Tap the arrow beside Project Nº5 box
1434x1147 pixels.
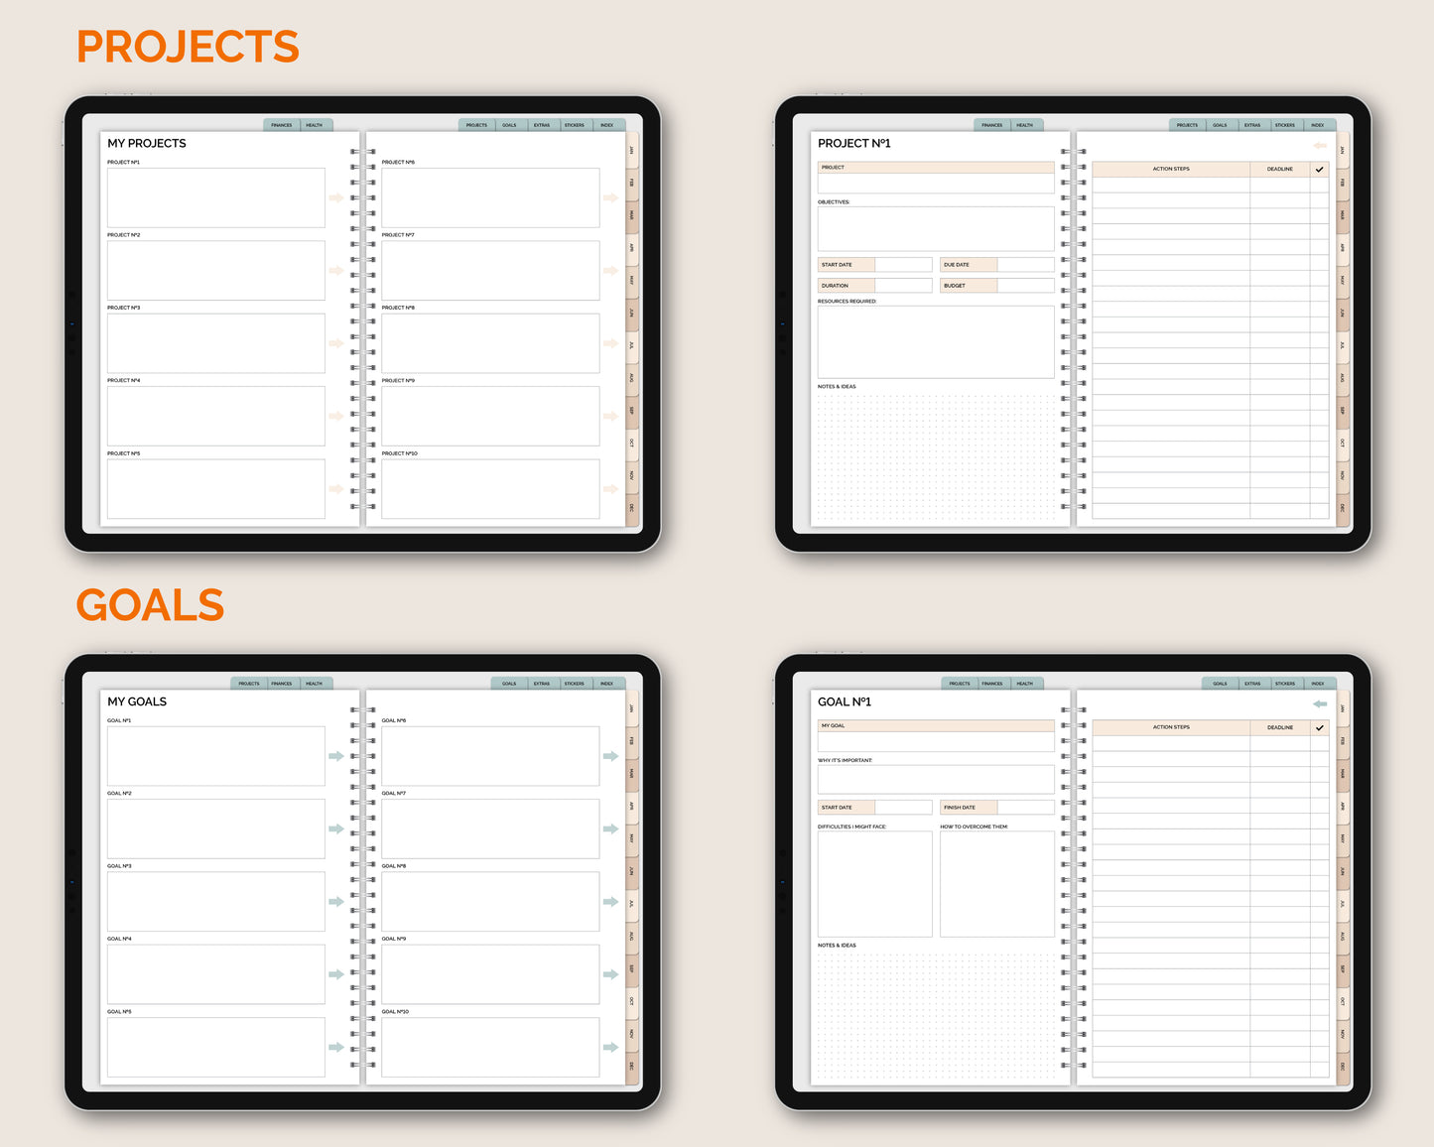(336, 489)
